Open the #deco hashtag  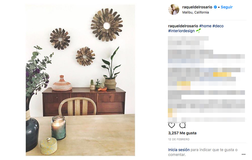[218, 26]
